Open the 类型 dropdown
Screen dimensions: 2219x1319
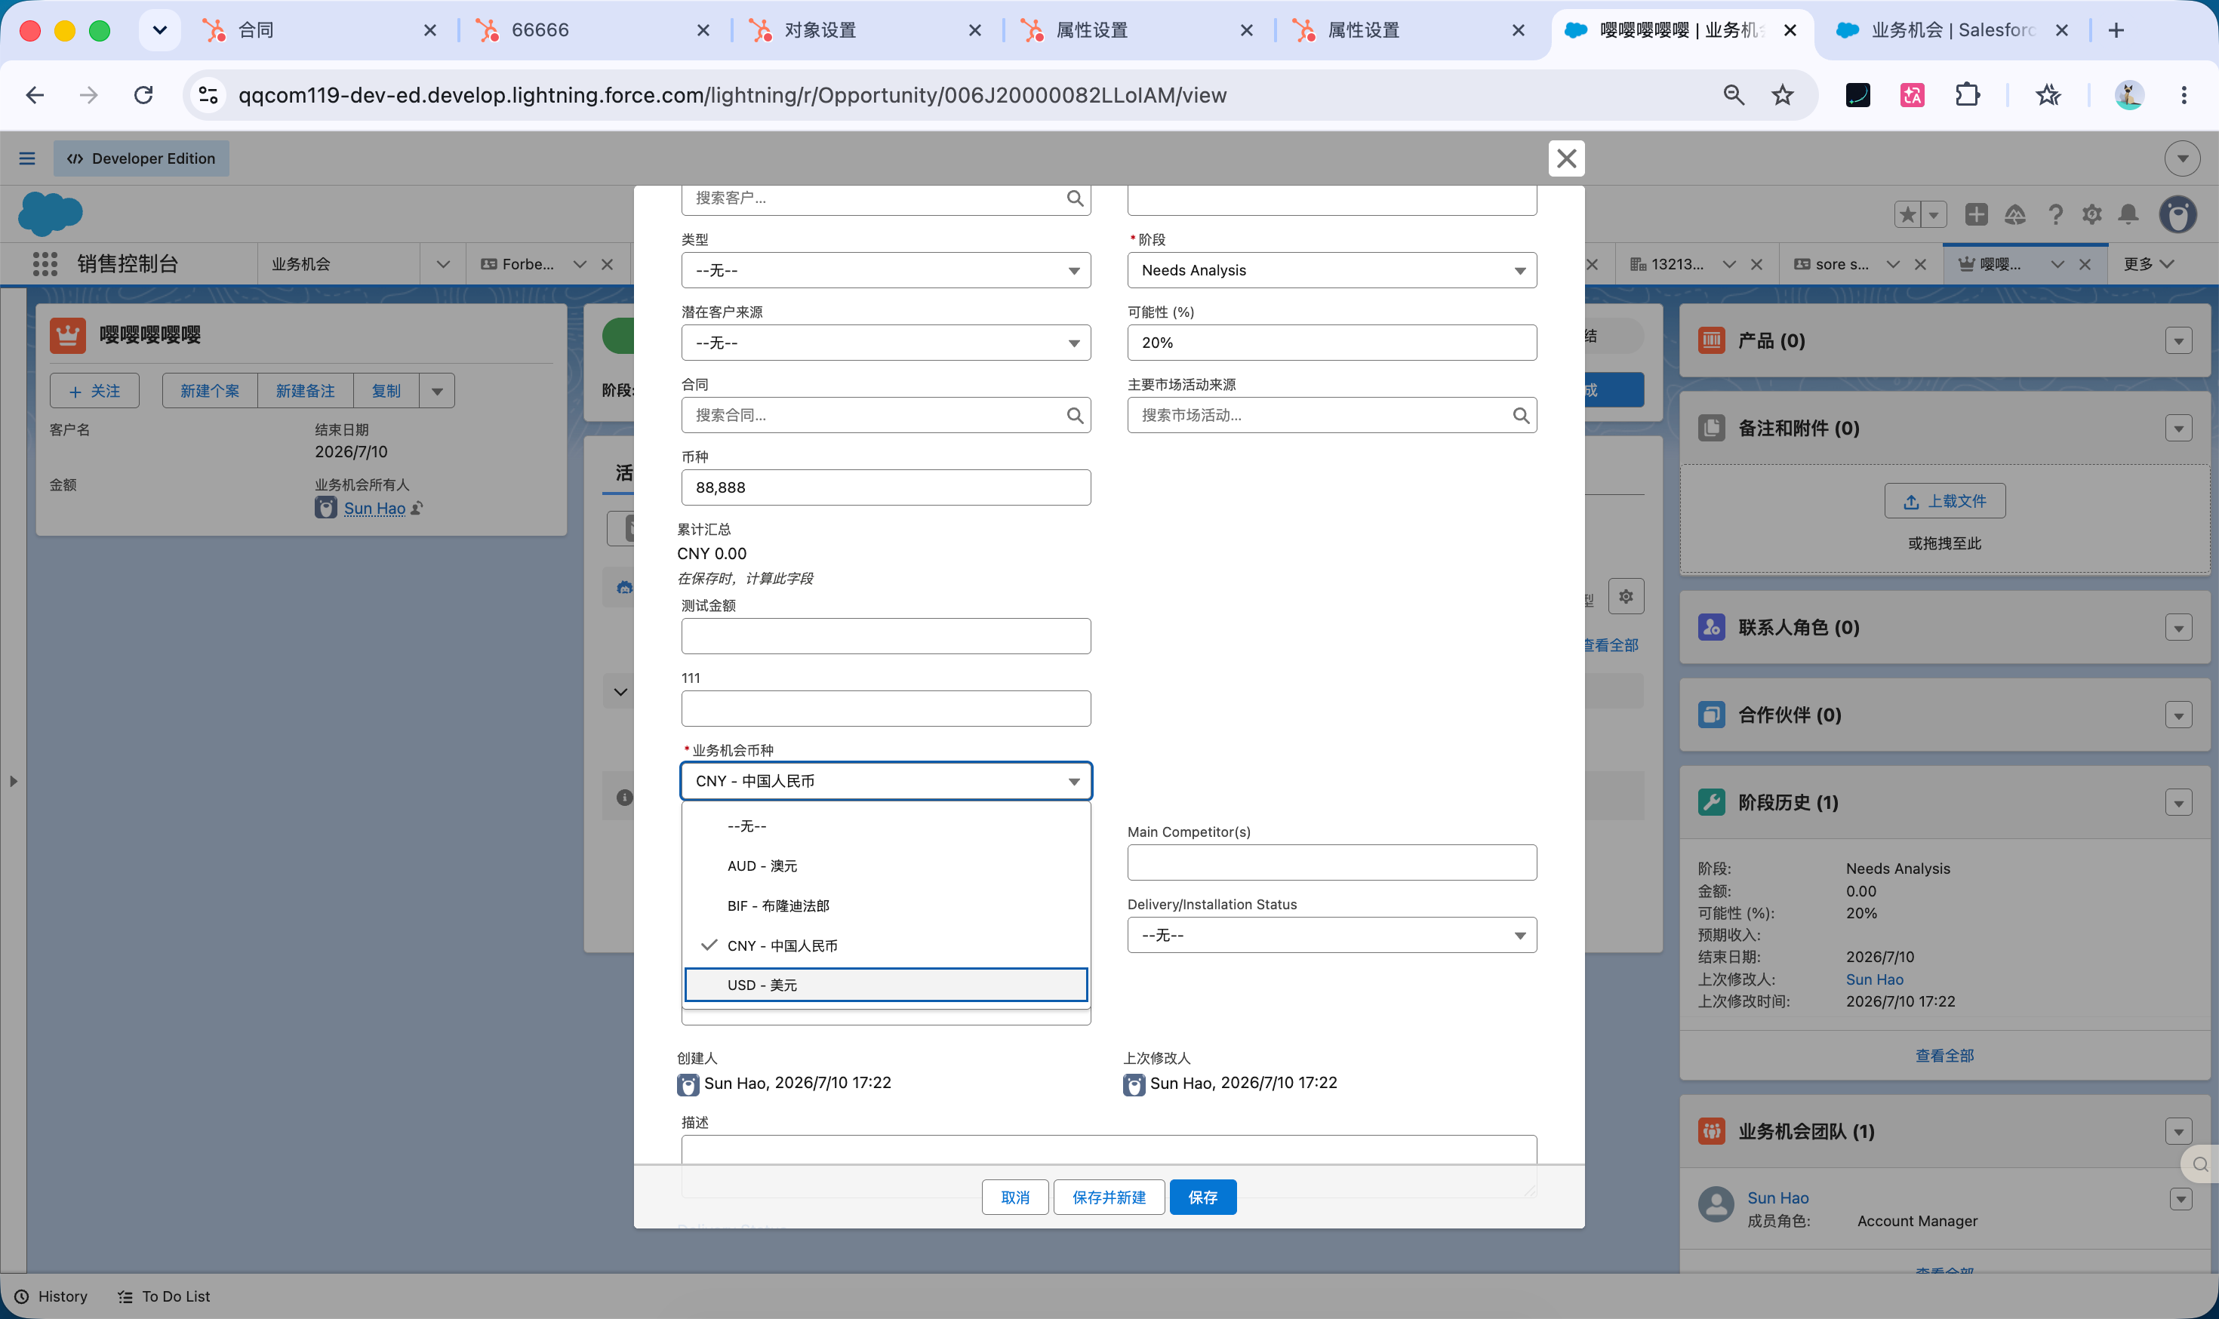click(885, 270)
